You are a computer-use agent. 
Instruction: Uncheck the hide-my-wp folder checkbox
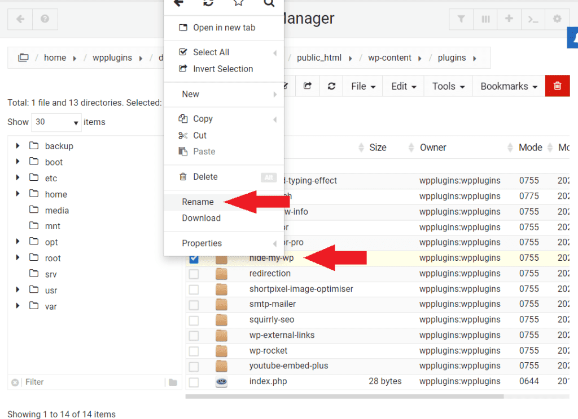(x=195, y=258)
